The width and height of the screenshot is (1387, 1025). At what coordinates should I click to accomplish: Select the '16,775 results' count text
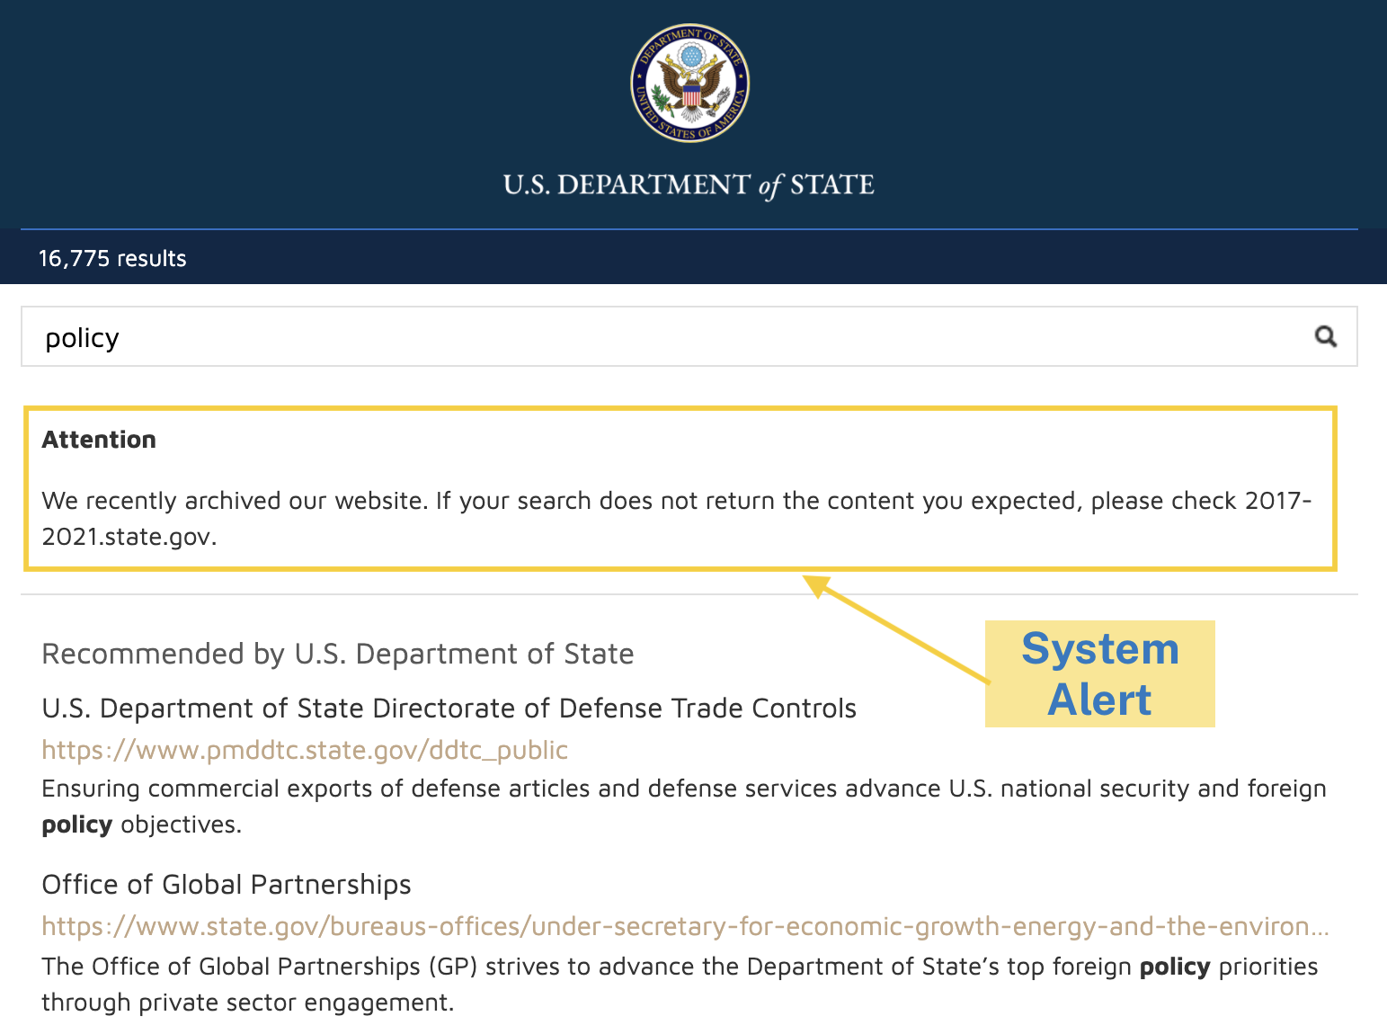tap(112, 259)
